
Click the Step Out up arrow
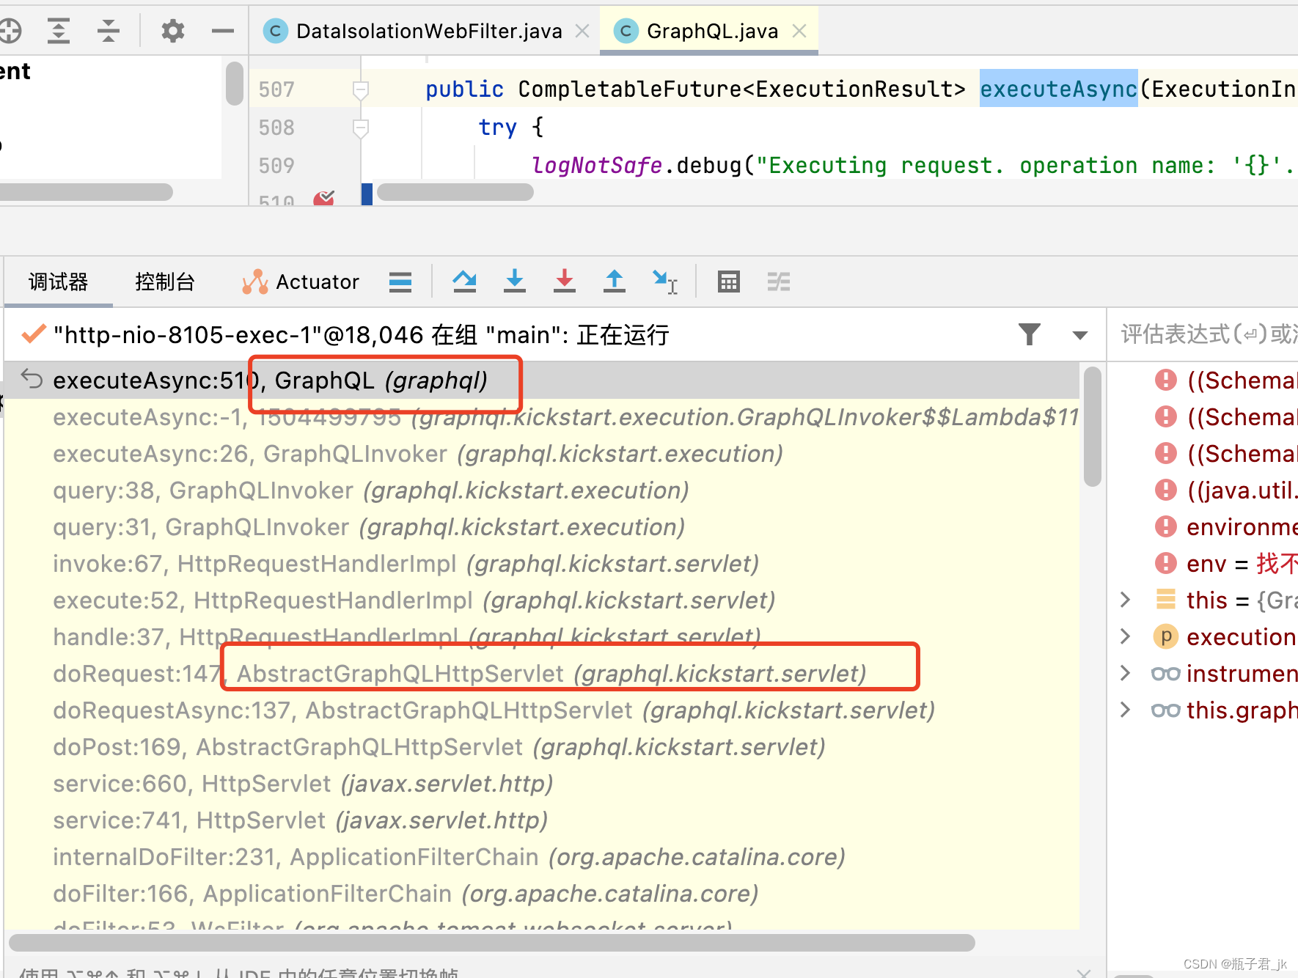click(614, 282)
